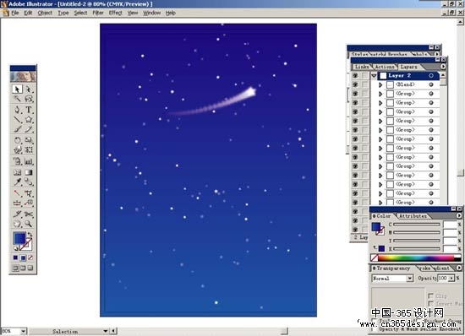Image resolution: width=465 pixels, height=336 pixels.
Task: Select the Gradient tool
Action: pyautogui.click(x=29, y=172)
